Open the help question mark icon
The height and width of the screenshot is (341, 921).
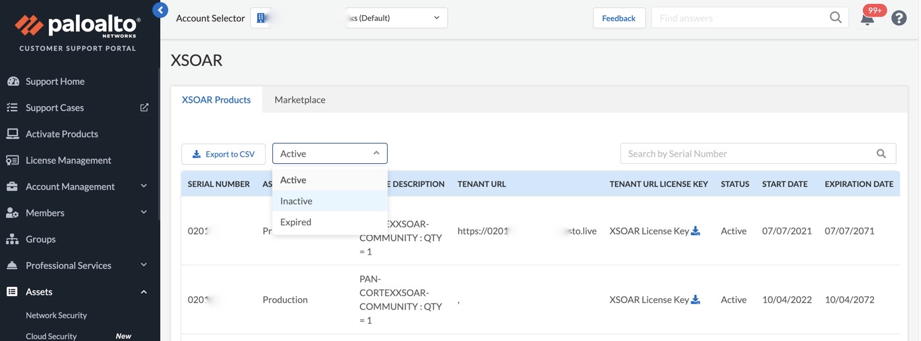[x=899, y=18]
